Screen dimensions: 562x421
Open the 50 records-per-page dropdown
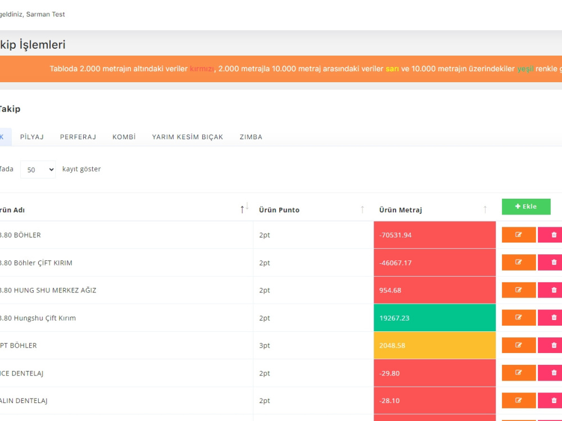(x=38, y=170)
